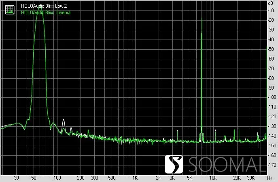The height and width of the screenshot is (182, 278).
Task: Click the Hz axis unit label
Action: tap(270, 178)
